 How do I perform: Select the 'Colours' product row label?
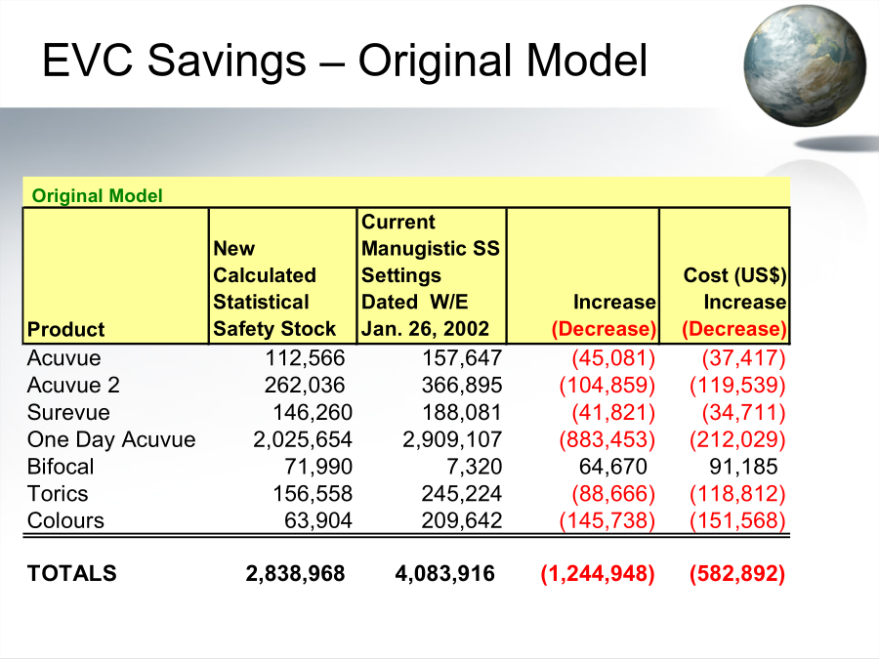tap(65, 520)
